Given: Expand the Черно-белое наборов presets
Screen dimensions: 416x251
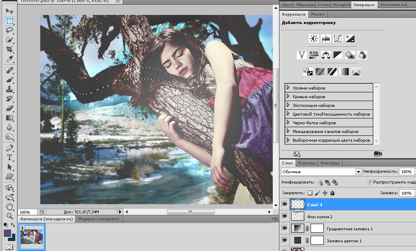Looking at the screenshot, I should [288, 123].
